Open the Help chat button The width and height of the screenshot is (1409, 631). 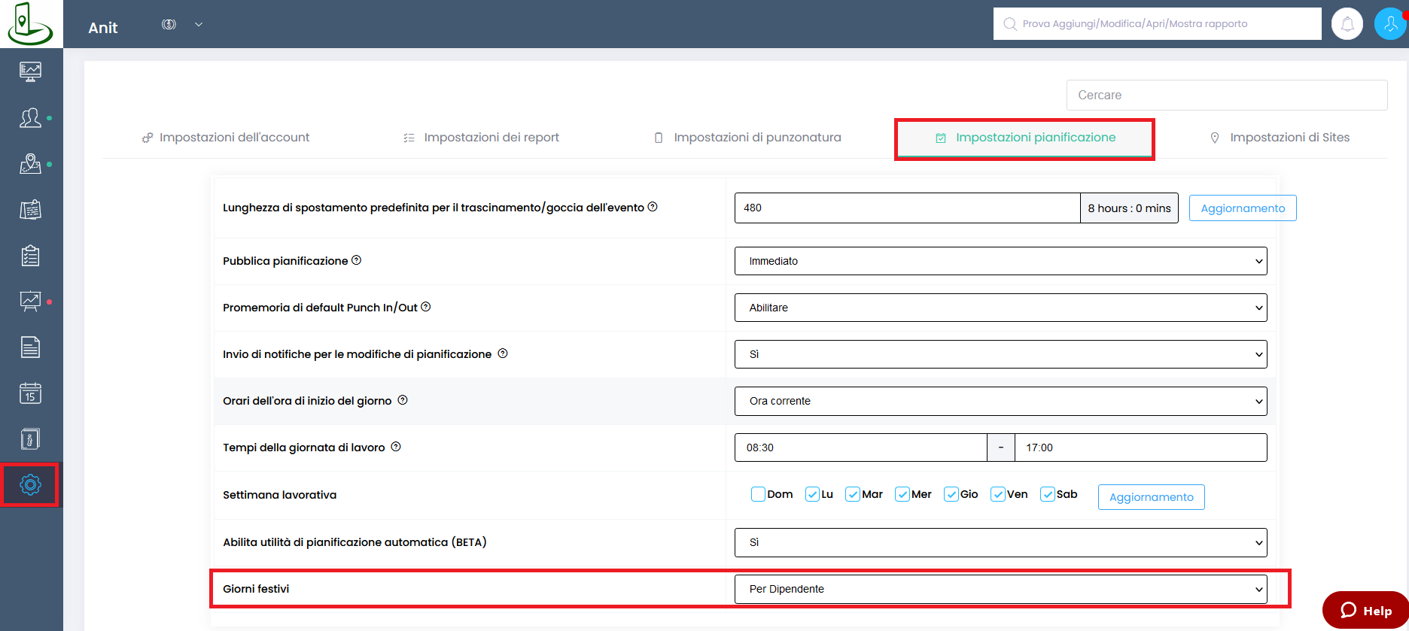pos(1365,610)
